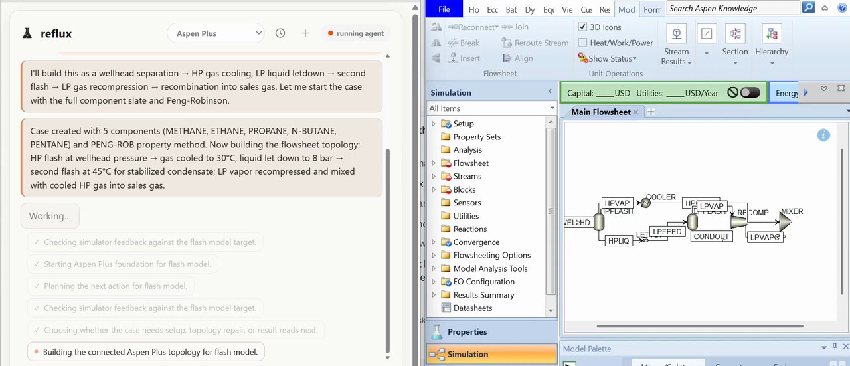
Task: Select the HPFLASH flash drum block
Action: coord(598,221)
